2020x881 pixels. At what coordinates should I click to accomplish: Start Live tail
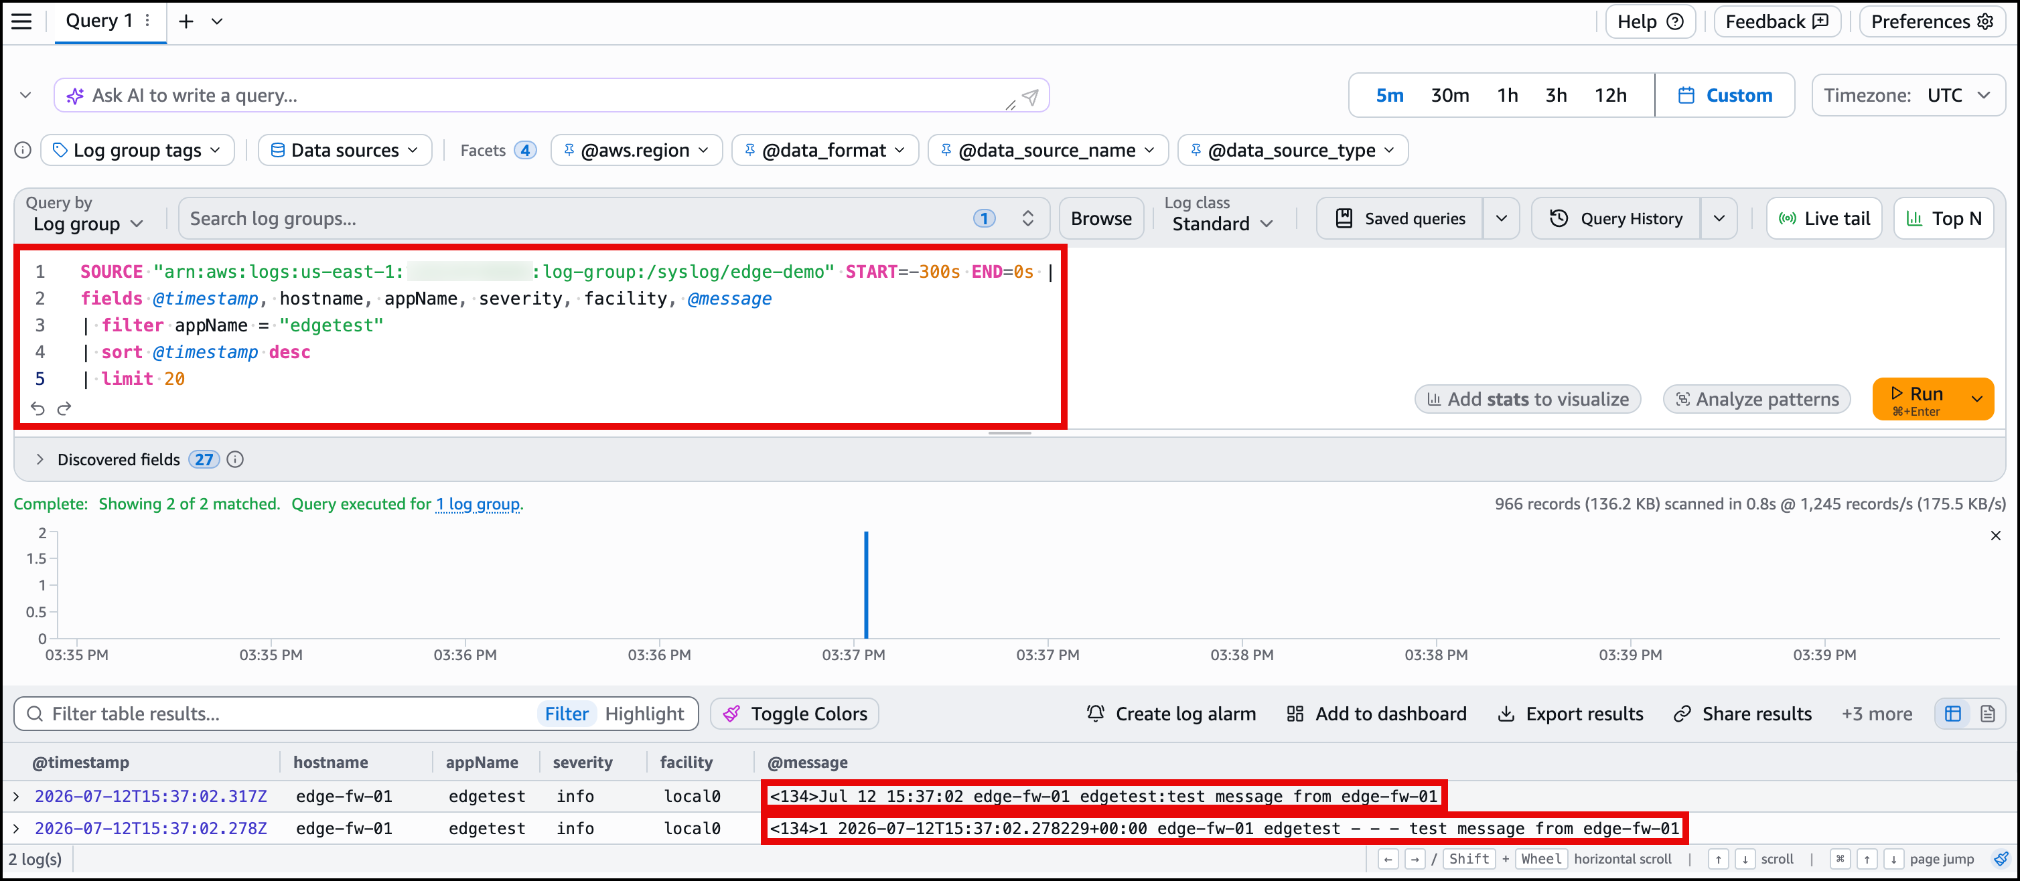coord(1824,219)
